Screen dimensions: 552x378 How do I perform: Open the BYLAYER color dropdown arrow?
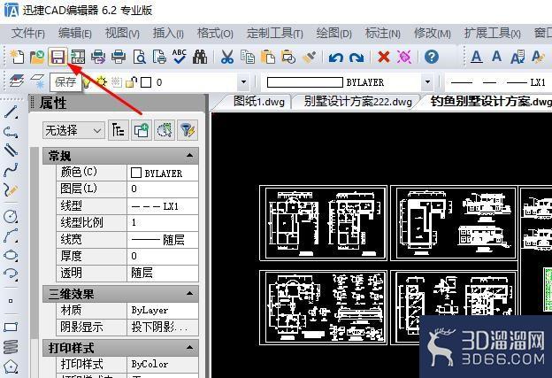427,82
